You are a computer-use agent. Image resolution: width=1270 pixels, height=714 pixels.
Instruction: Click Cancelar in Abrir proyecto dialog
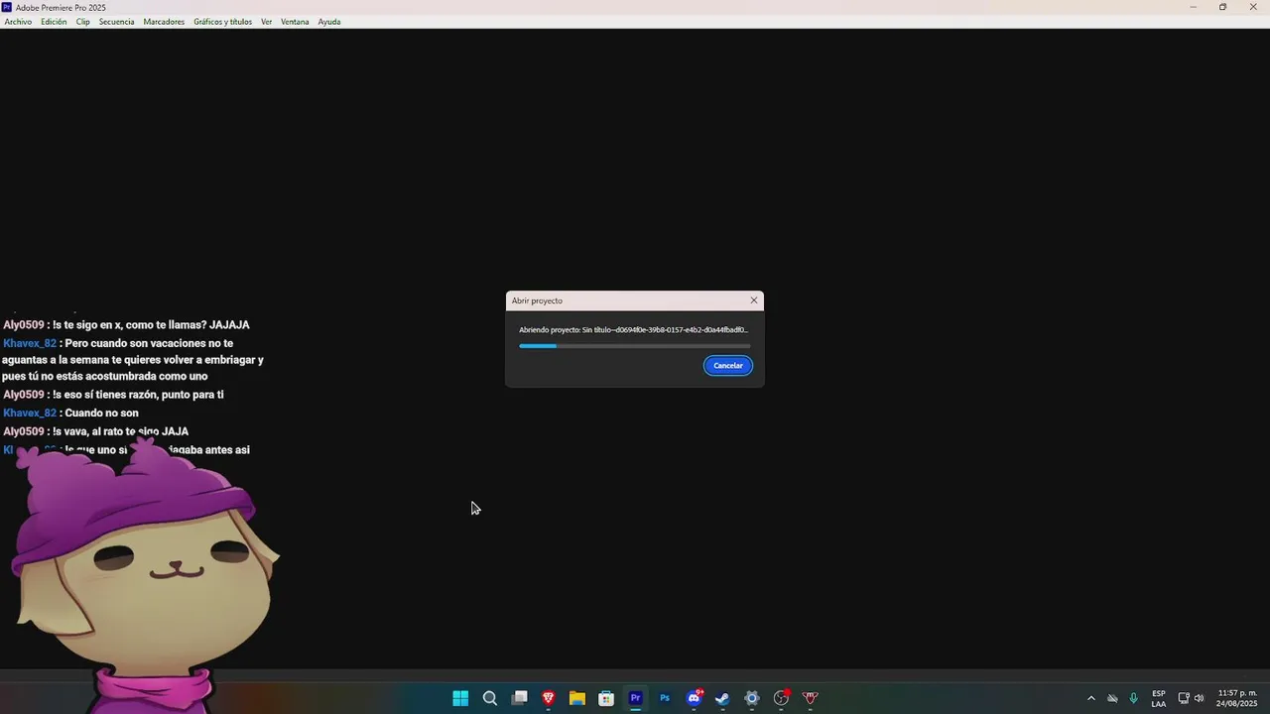[728, 366]
